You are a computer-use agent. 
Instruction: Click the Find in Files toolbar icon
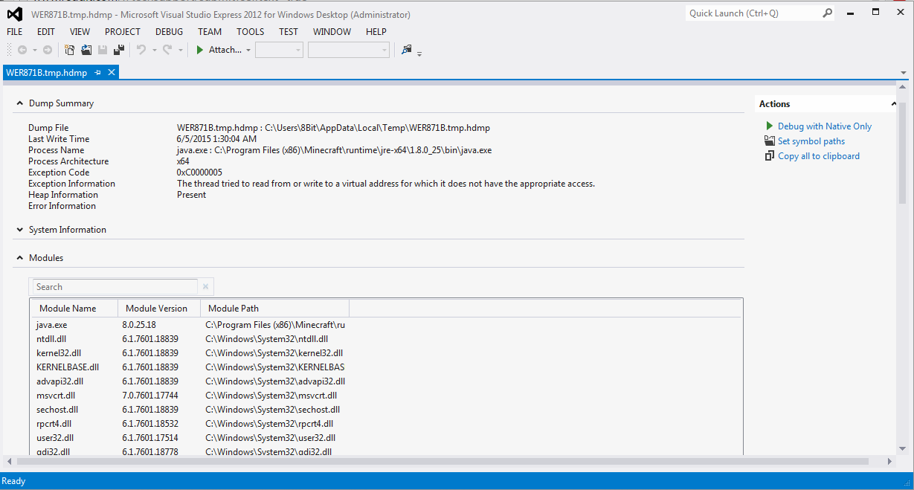[x=406, y=50]
